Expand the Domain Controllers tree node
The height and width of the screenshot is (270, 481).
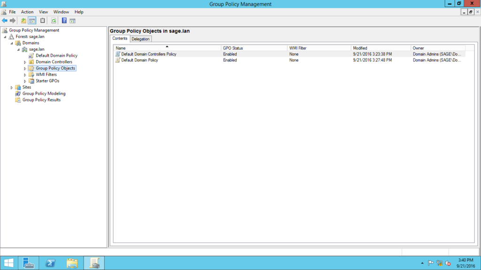pos(25,62)
